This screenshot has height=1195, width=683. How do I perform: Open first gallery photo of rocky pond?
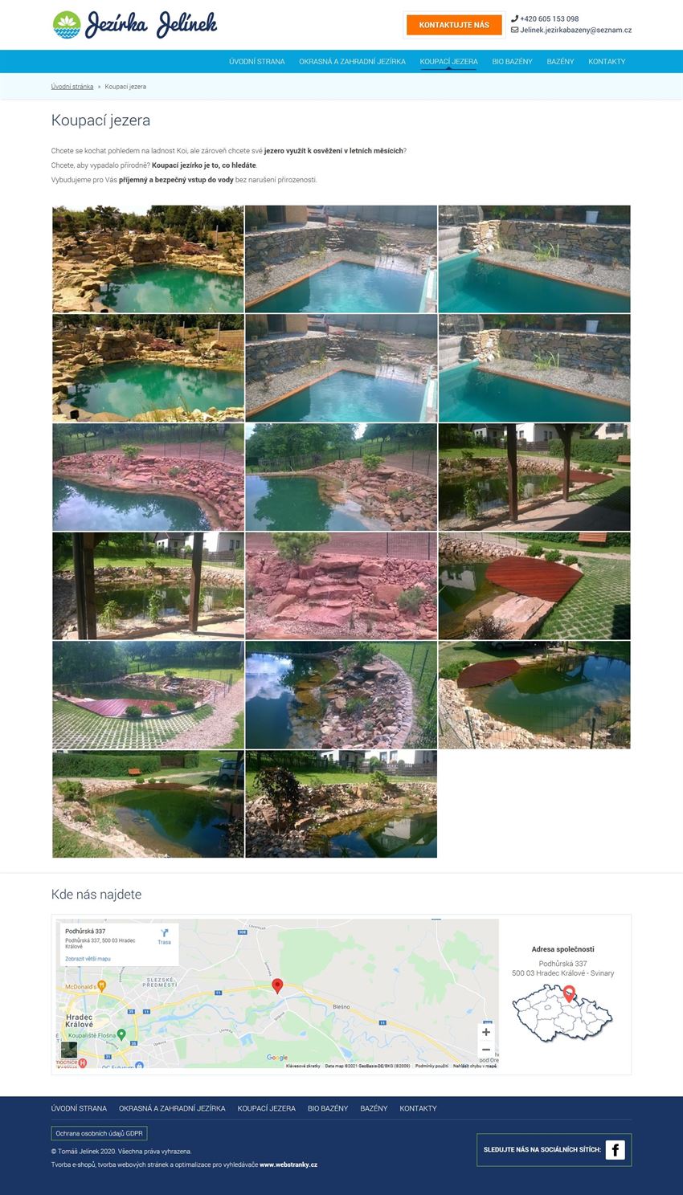[x=148, y=259]
